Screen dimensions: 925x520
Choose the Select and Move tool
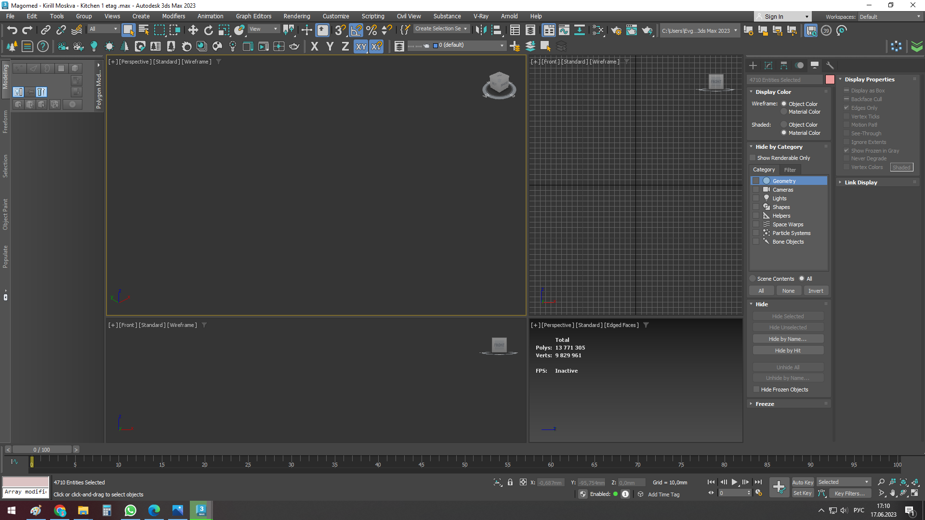point(193,30)
